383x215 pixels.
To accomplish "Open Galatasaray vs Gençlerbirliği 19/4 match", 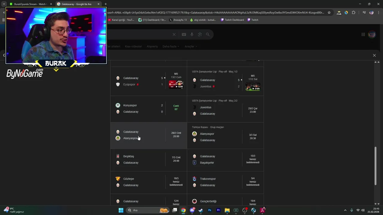I will coord(226,200).
